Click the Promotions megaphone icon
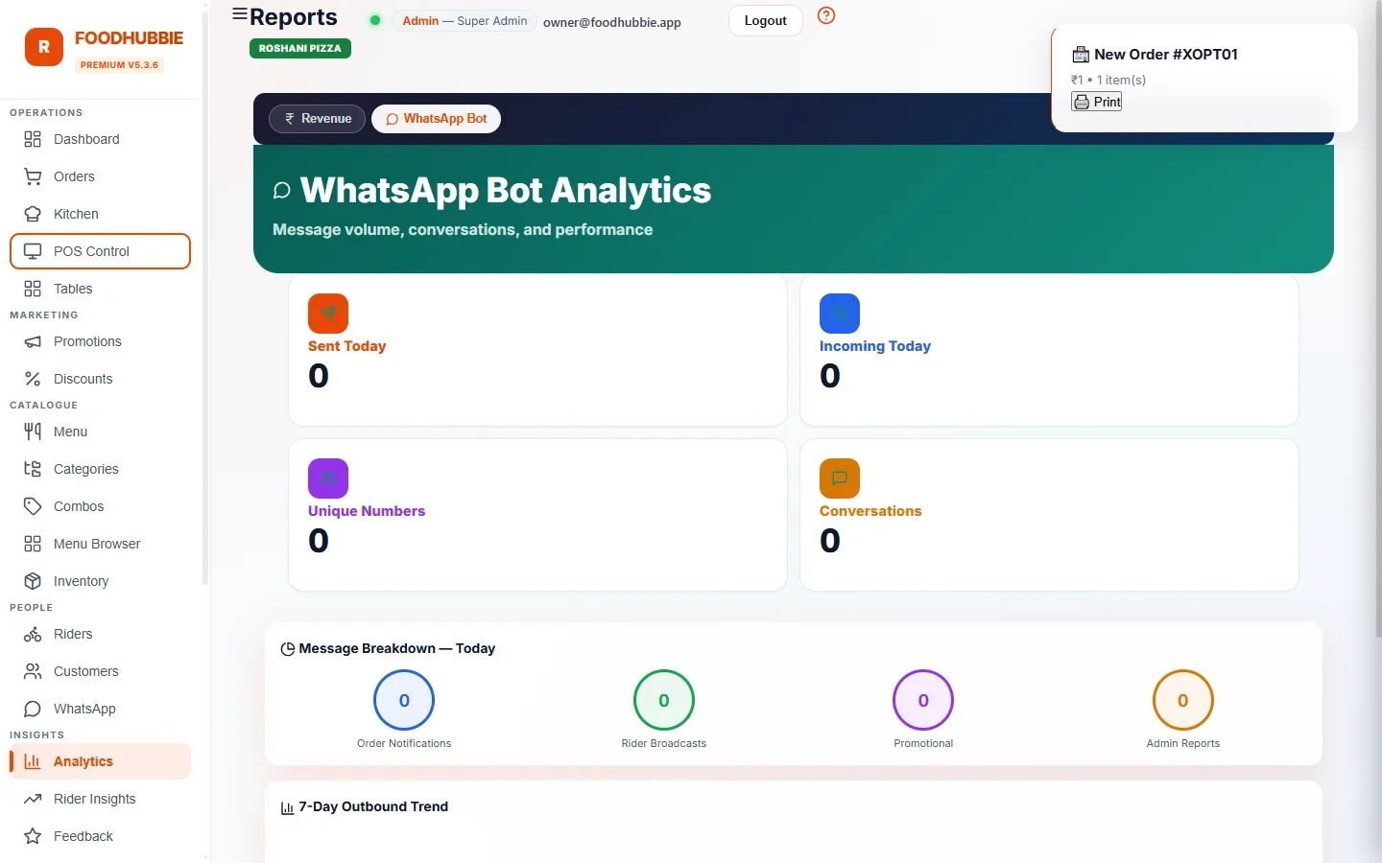 click(33, 341)
